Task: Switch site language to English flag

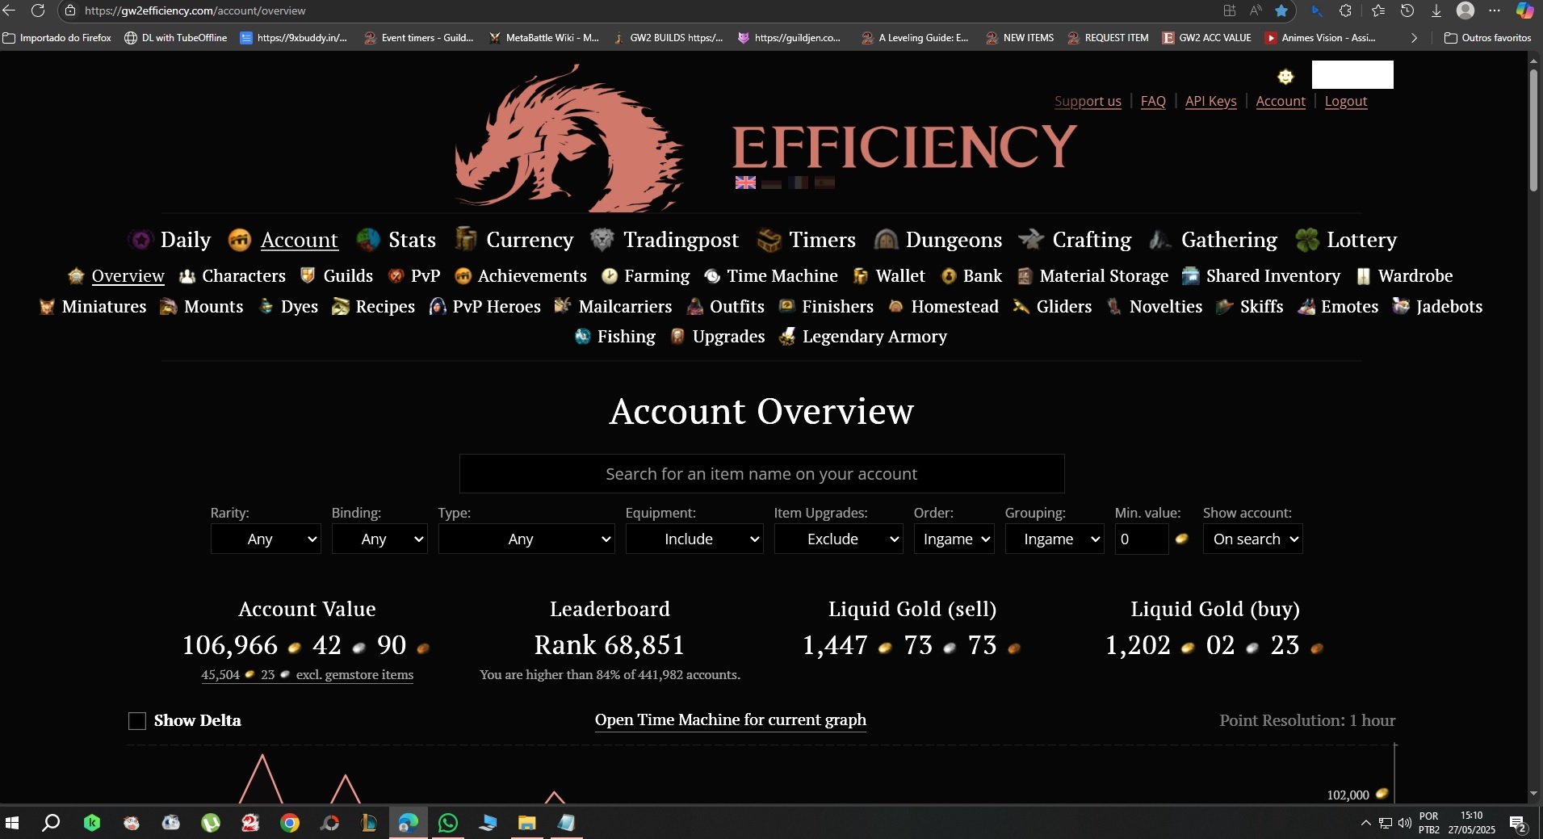Action: pos(745,182)
